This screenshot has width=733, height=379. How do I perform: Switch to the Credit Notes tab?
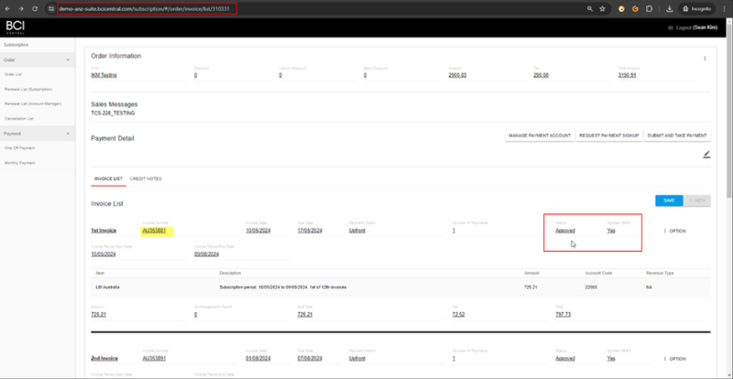[x=146, y=179]
